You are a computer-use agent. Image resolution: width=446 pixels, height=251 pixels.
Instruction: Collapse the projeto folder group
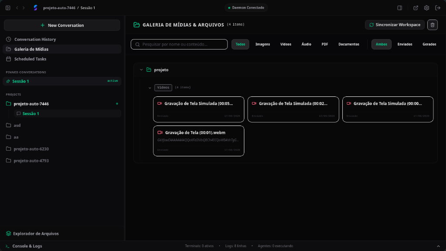pos(141,69)
